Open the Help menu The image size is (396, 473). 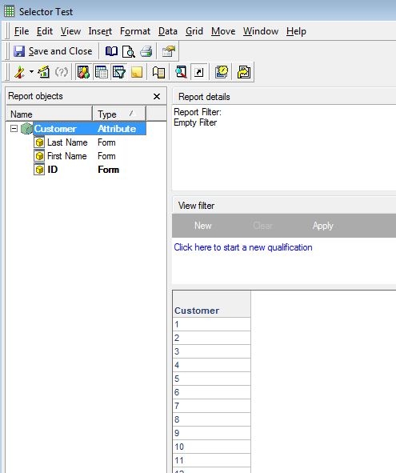click(x=296, y=31)
